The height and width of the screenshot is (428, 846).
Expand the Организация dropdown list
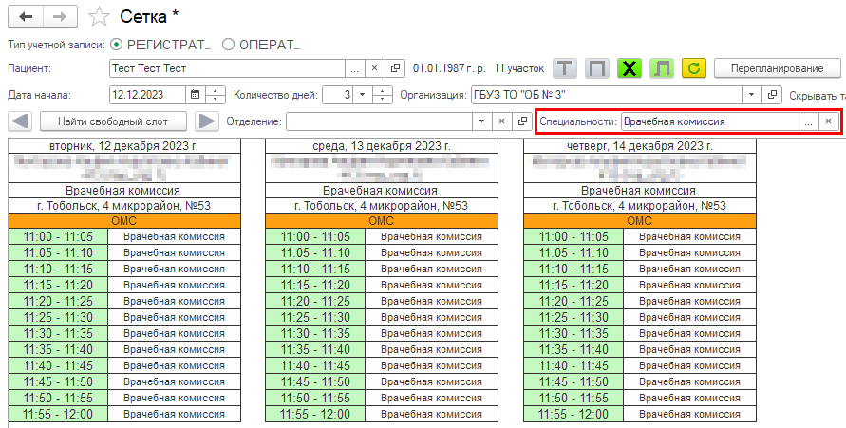[751, 95]
